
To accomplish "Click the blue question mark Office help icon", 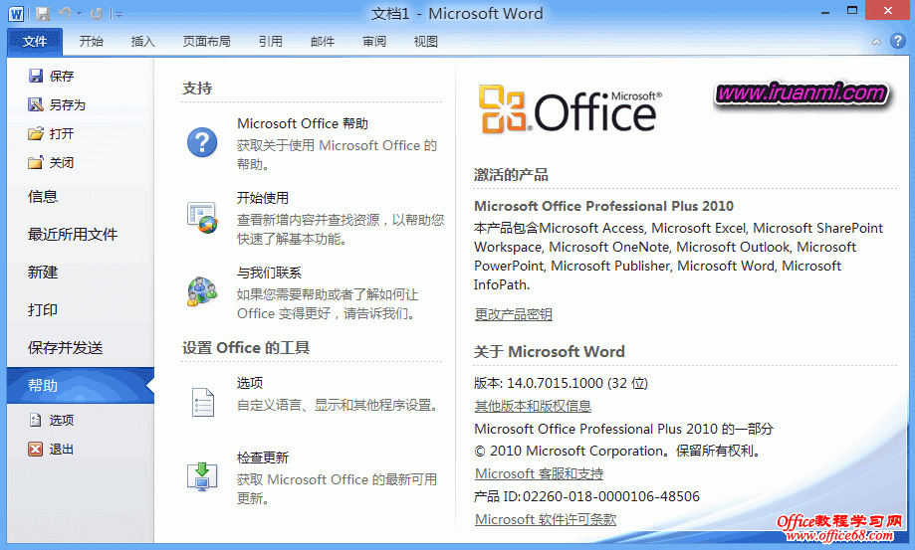I will tap(202, 142).
